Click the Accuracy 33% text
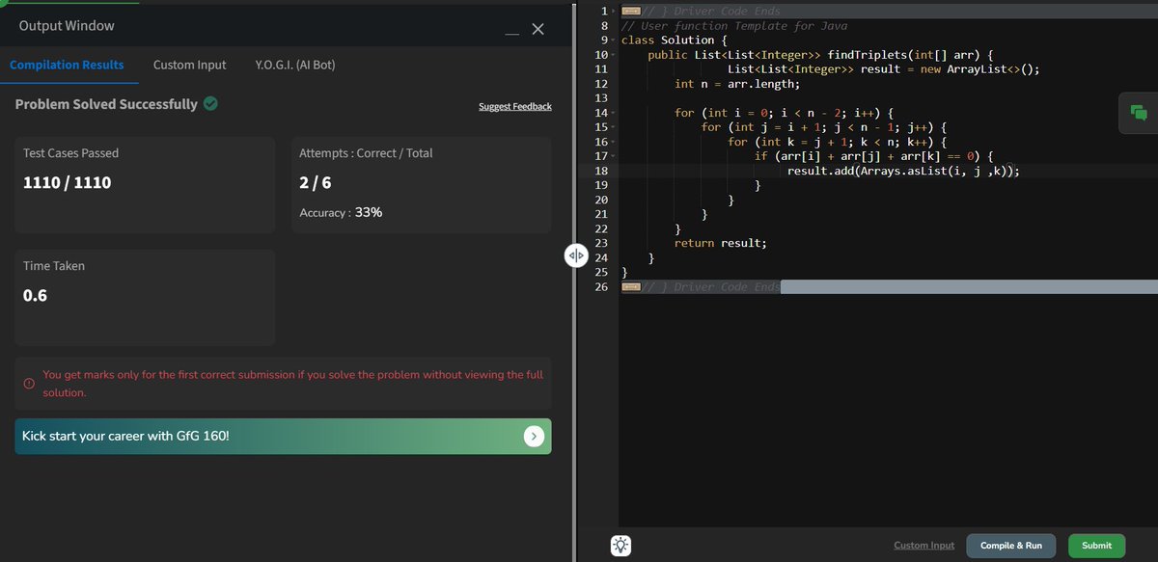The width and height of the screenshot is (1158, 562). pyautogui.click(x=341, y=212)
